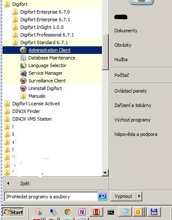
Task: Launch Service Manager icon
Action: pos(23,73)
